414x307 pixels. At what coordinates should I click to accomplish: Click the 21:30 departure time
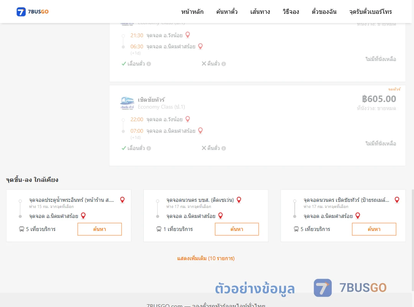point(137,35)
